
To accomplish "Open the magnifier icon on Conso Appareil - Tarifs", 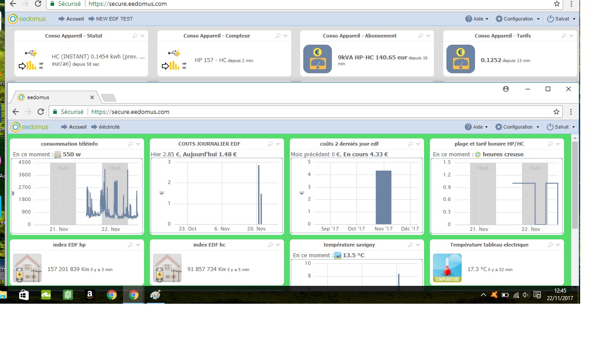I will tap(564, 36).
